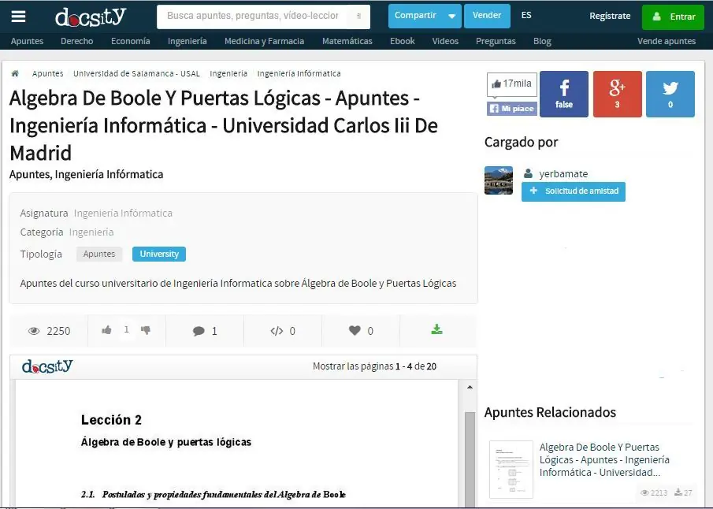Share on Twitter icon button
The image size is (713, 509).
[x=670, y=94]
